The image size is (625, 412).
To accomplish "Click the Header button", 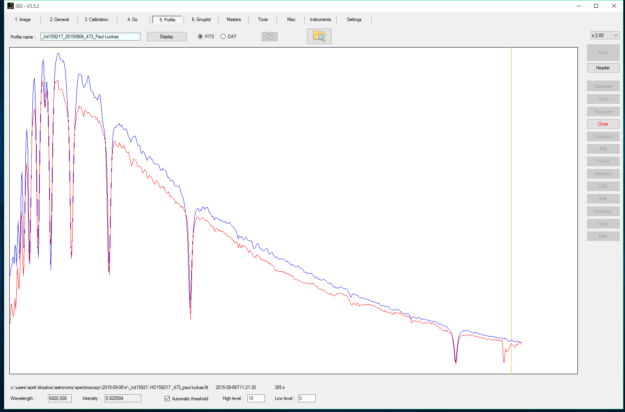I will click(x=603, y=68).
